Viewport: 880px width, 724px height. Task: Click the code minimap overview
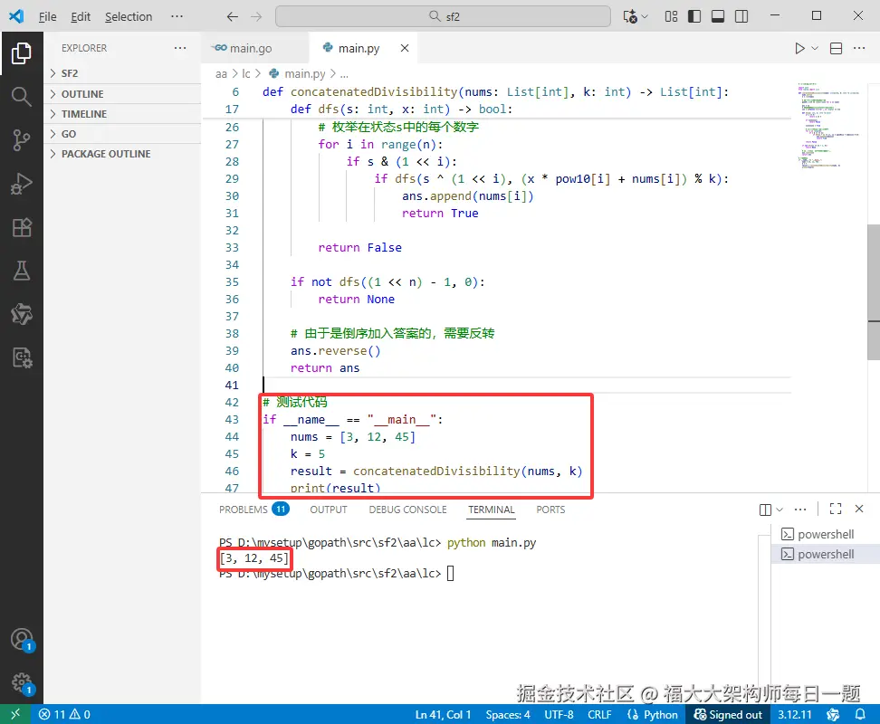click(x=828, y=126)
